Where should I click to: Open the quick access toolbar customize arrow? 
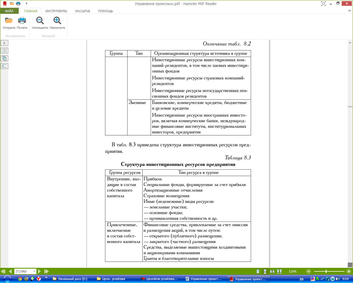click(x=26, y=4)
